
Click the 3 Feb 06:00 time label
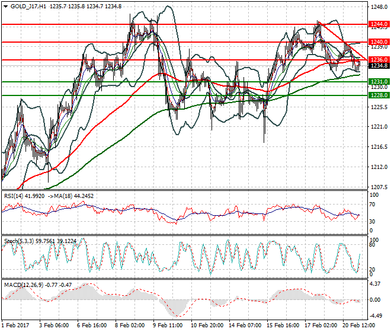pos(54,325)
